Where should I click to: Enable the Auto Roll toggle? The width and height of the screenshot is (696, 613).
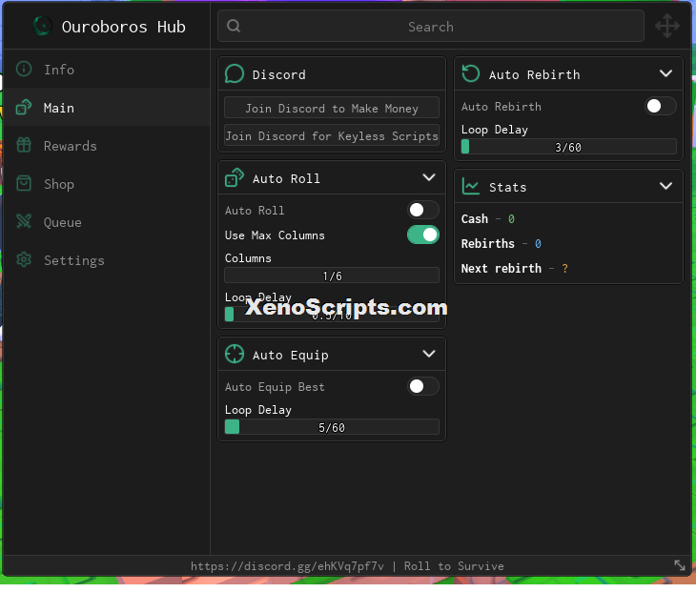click(x=423, y=210)
